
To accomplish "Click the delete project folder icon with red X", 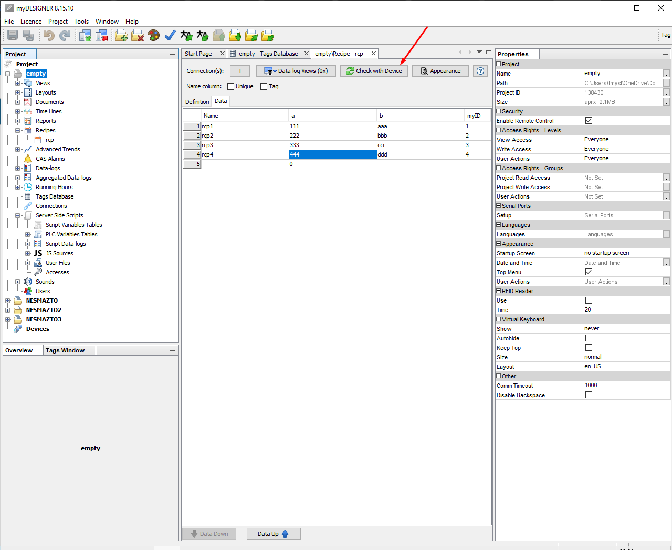I will (138, 35).
